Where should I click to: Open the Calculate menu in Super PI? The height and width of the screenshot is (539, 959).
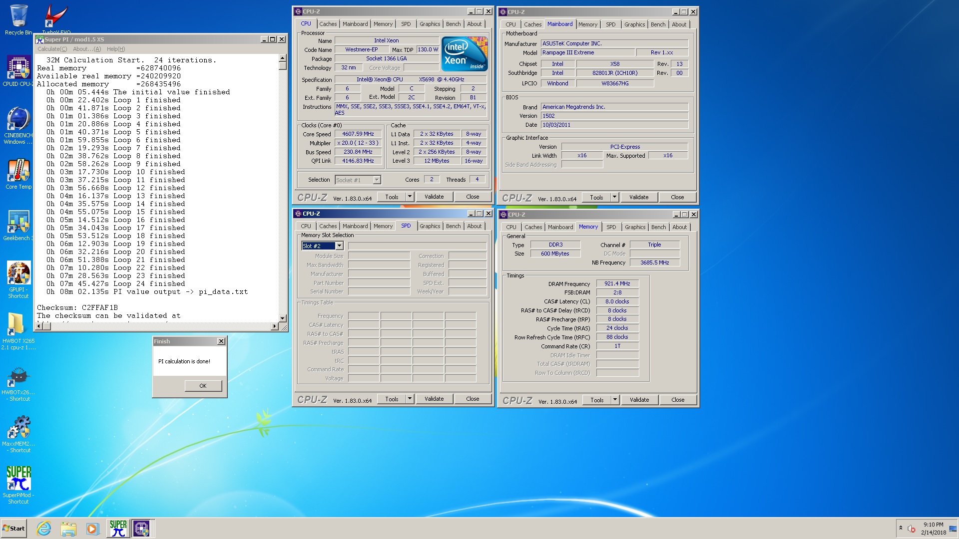click(52, 49)
